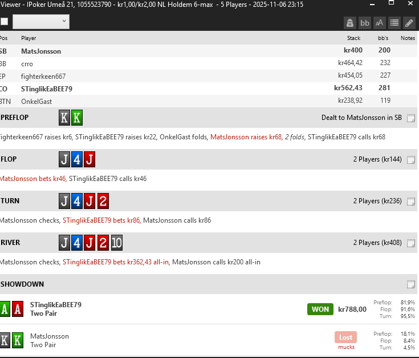419x358 pixels.
Task: Click the font size AA icon
Action: [x=380, y=23]
